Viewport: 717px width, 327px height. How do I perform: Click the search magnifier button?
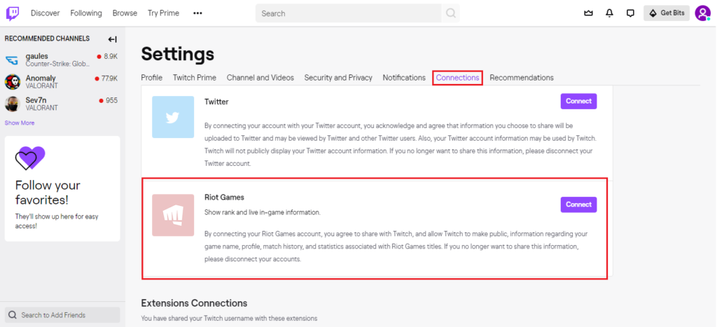(x=451, y=13)
